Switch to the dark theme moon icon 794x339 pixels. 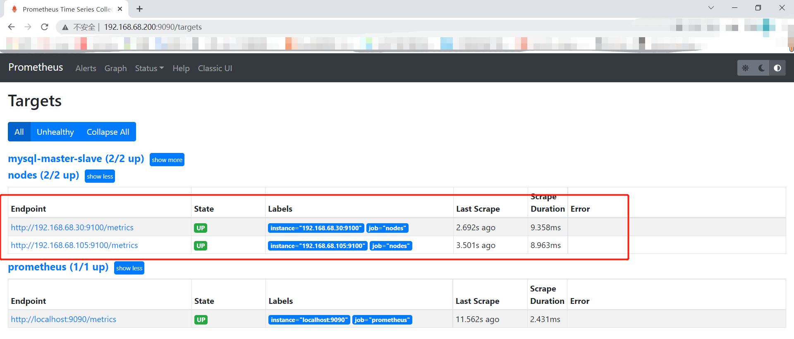[x=761, y=68]
